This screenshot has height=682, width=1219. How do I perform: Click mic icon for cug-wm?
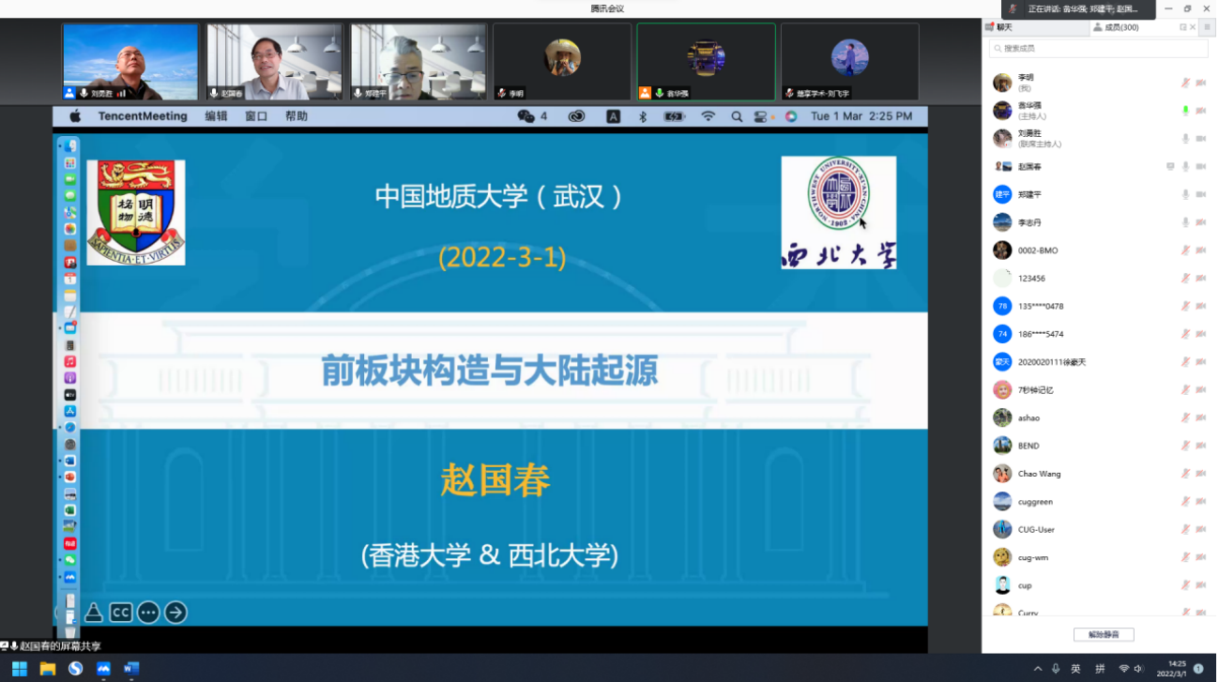click(x=1185, y=557)
